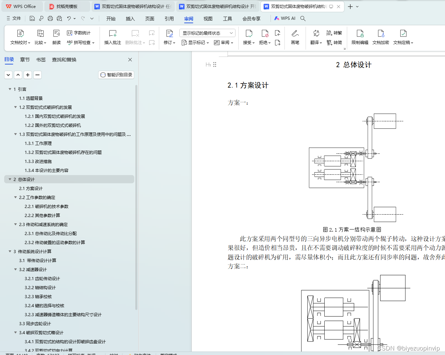Collapse the 2 总体设计 outline node
445x355 pixels.
(10, 179)
